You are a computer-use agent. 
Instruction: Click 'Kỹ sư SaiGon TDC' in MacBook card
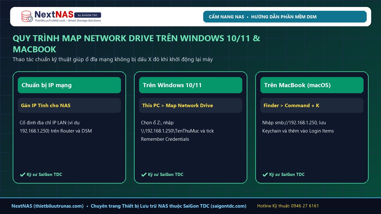pyautogui.click(x=287, y=174)
